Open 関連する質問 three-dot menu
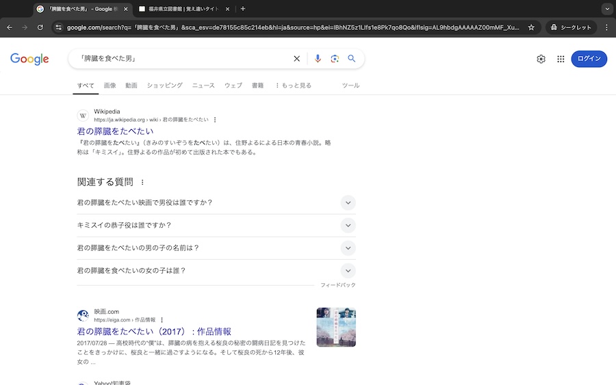 (142, 182)
